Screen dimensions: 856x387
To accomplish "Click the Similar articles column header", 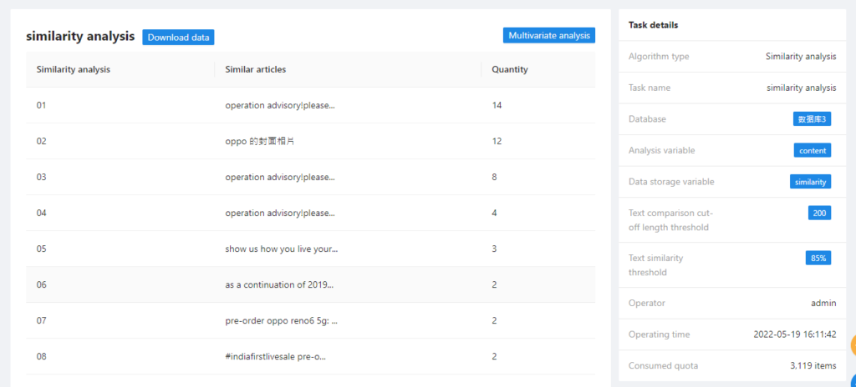I will [x=256, y=70].
